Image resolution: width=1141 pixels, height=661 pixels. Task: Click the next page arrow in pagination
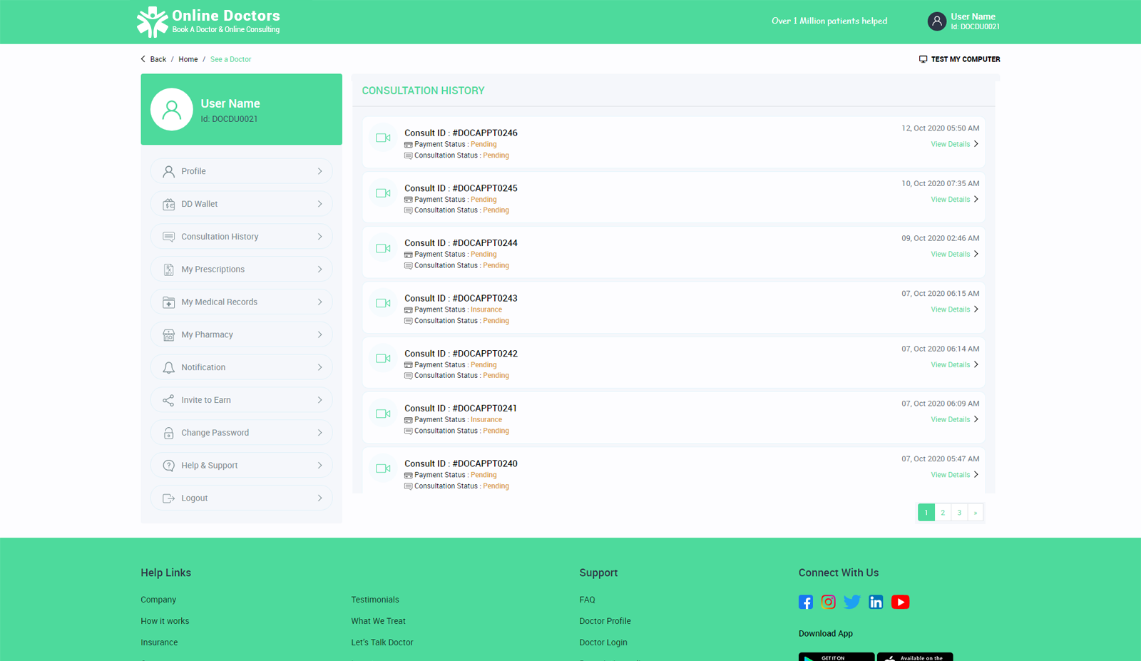coord(976,513)
